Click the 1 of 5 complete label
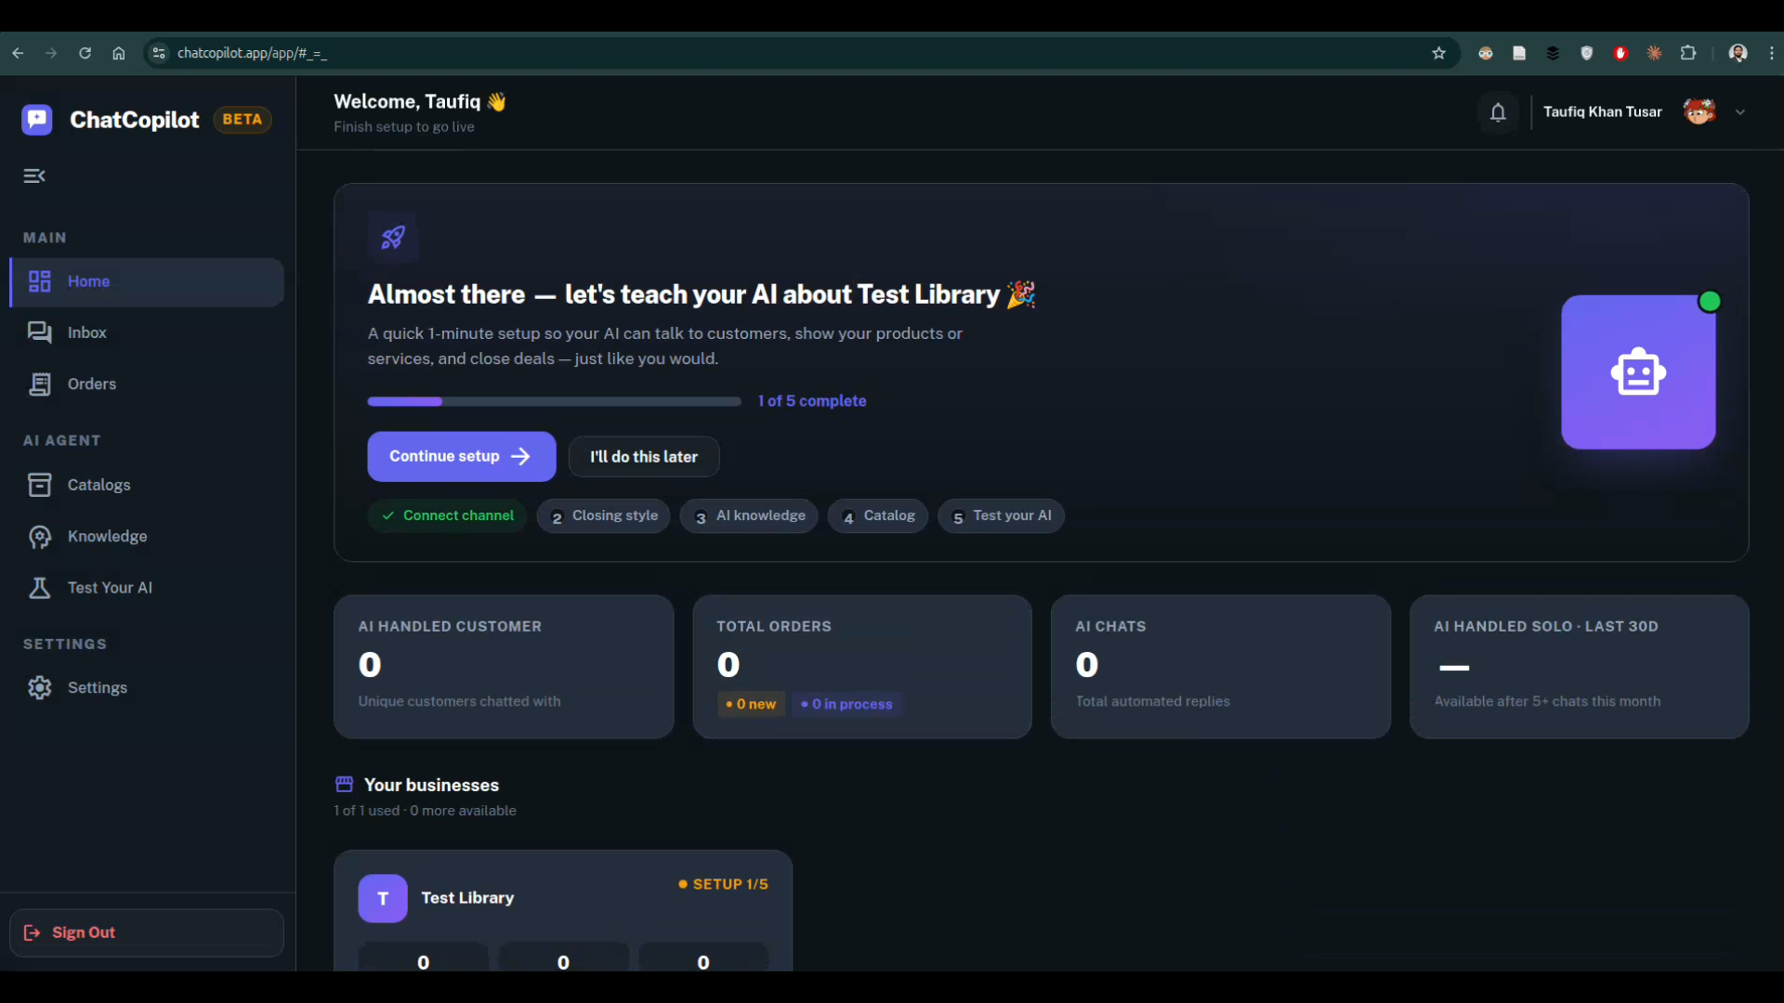 (x=812, y=401)
